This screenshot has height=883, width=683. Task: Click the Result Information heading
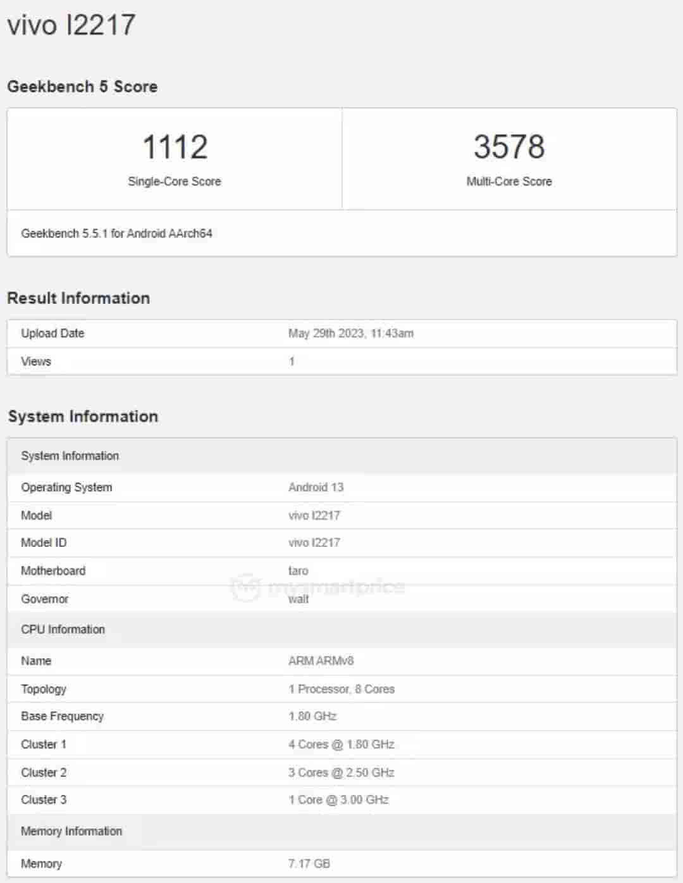[78, 298]
